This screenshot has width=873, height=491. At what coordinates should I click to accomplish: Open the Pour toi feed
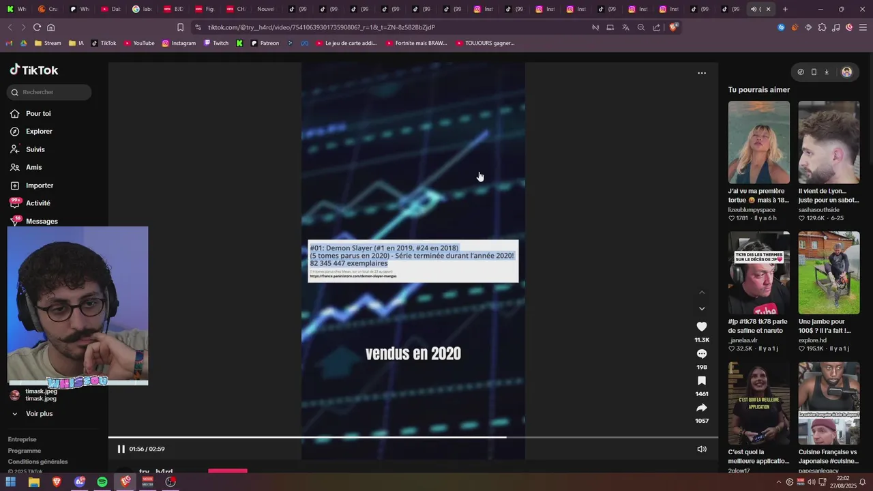pyautogui.click(x=38, y=114)
